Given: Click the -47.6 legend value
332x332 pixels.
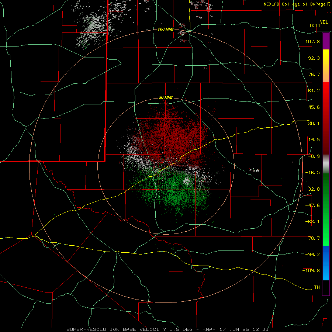Looking at the screenshot, I should click(312, 205).
